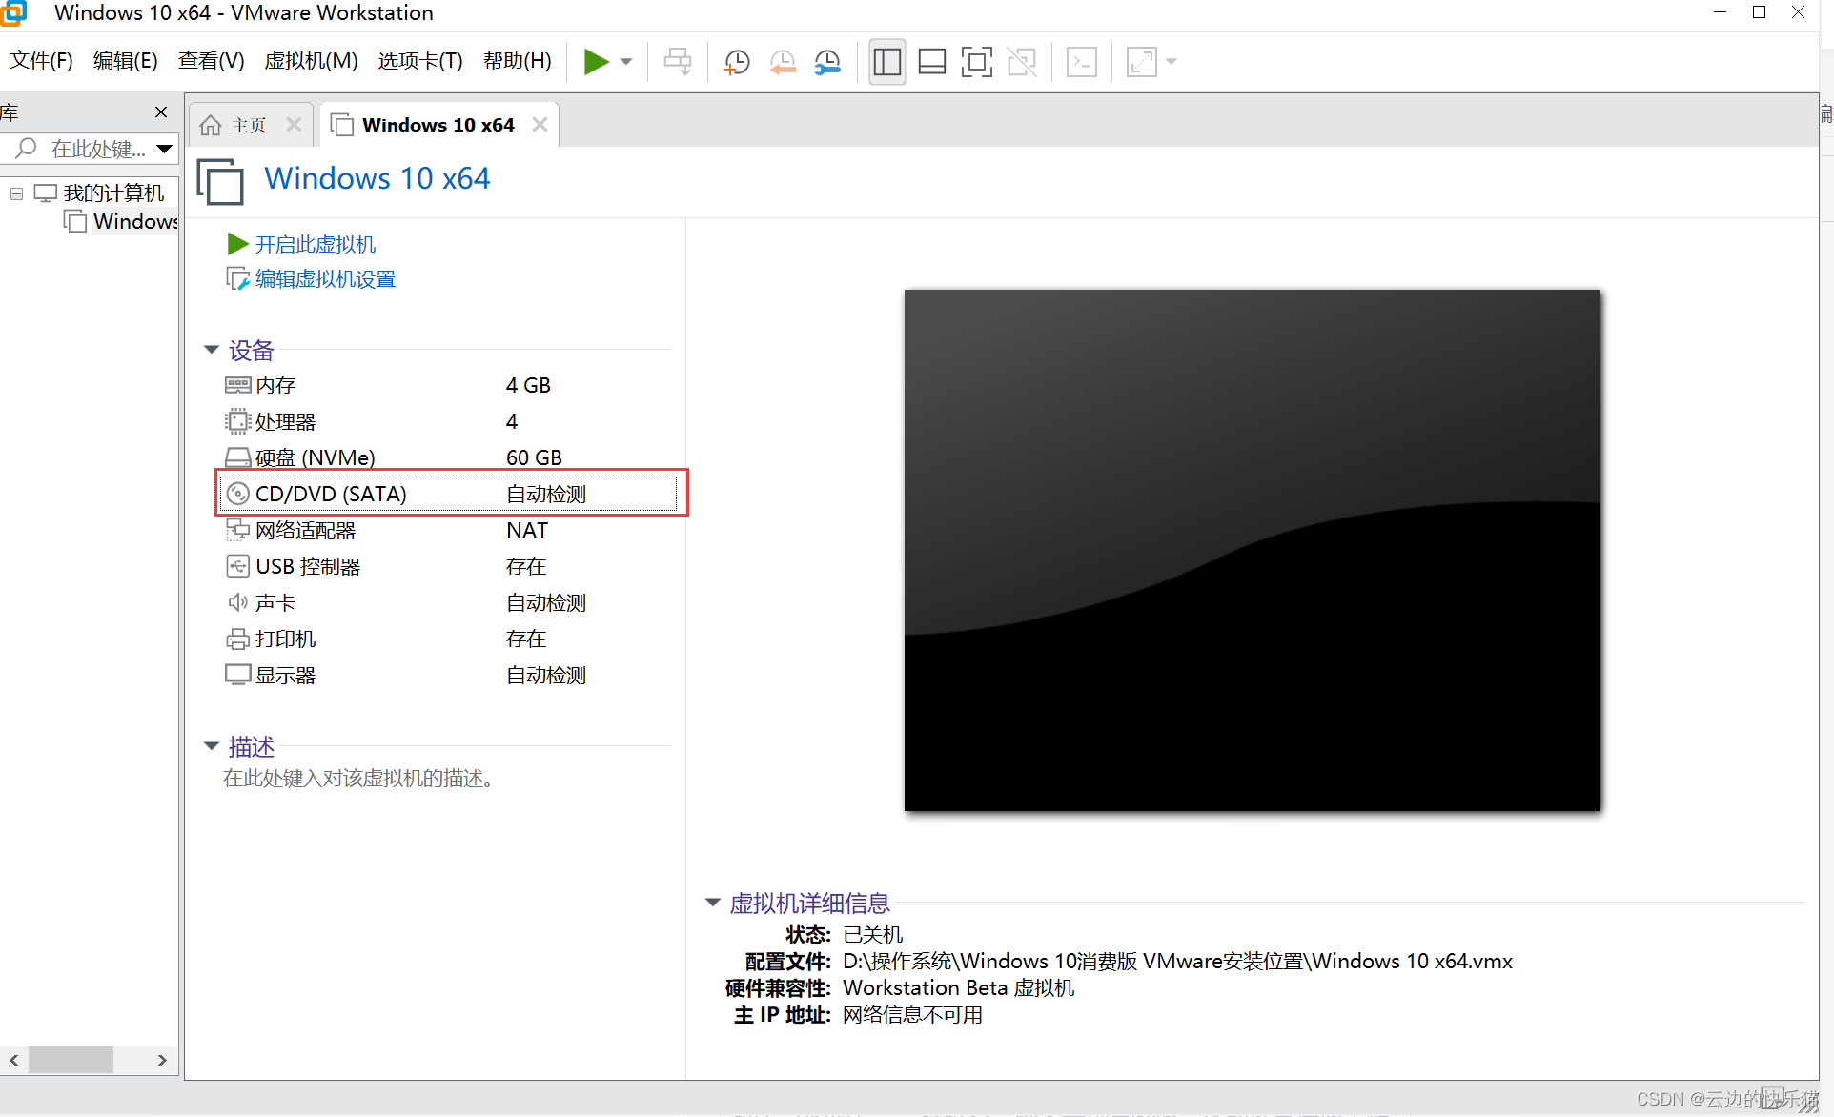Screen dimensions: 1834x1117
Task: Click the revert to snapshot icon
Action: pos(782,63)
